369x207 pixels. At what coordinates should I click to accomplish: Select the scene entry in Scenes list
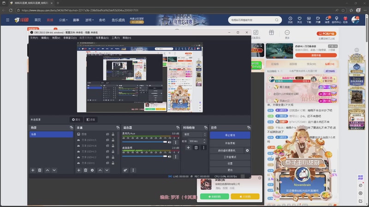point(51,134)
